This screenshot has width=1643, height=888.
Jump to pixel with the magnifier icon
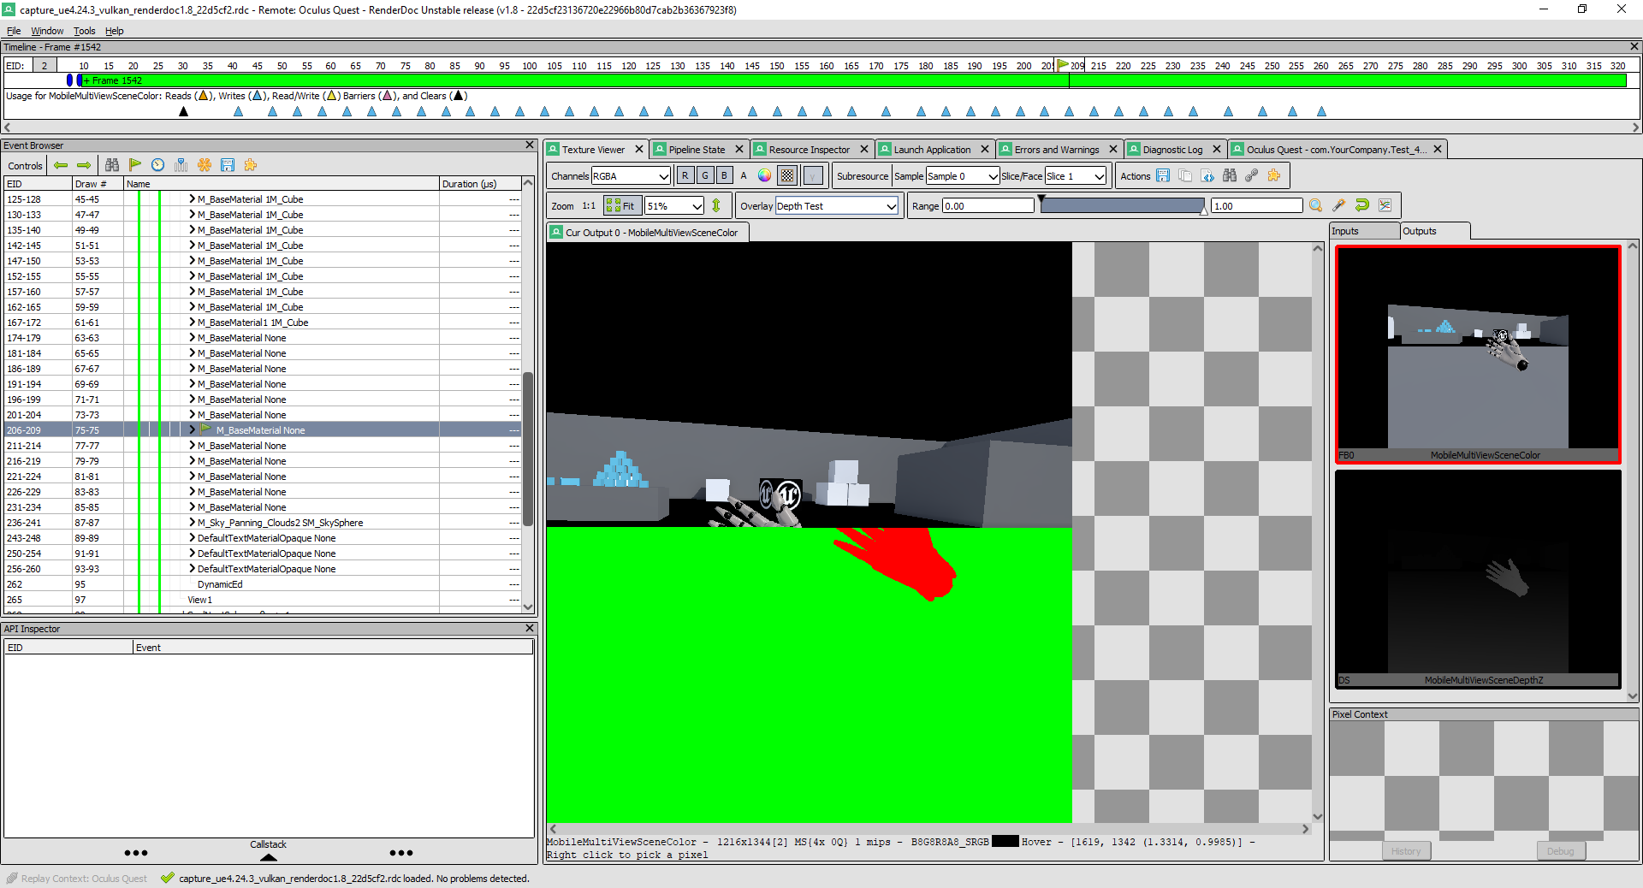coord(1316,205)
